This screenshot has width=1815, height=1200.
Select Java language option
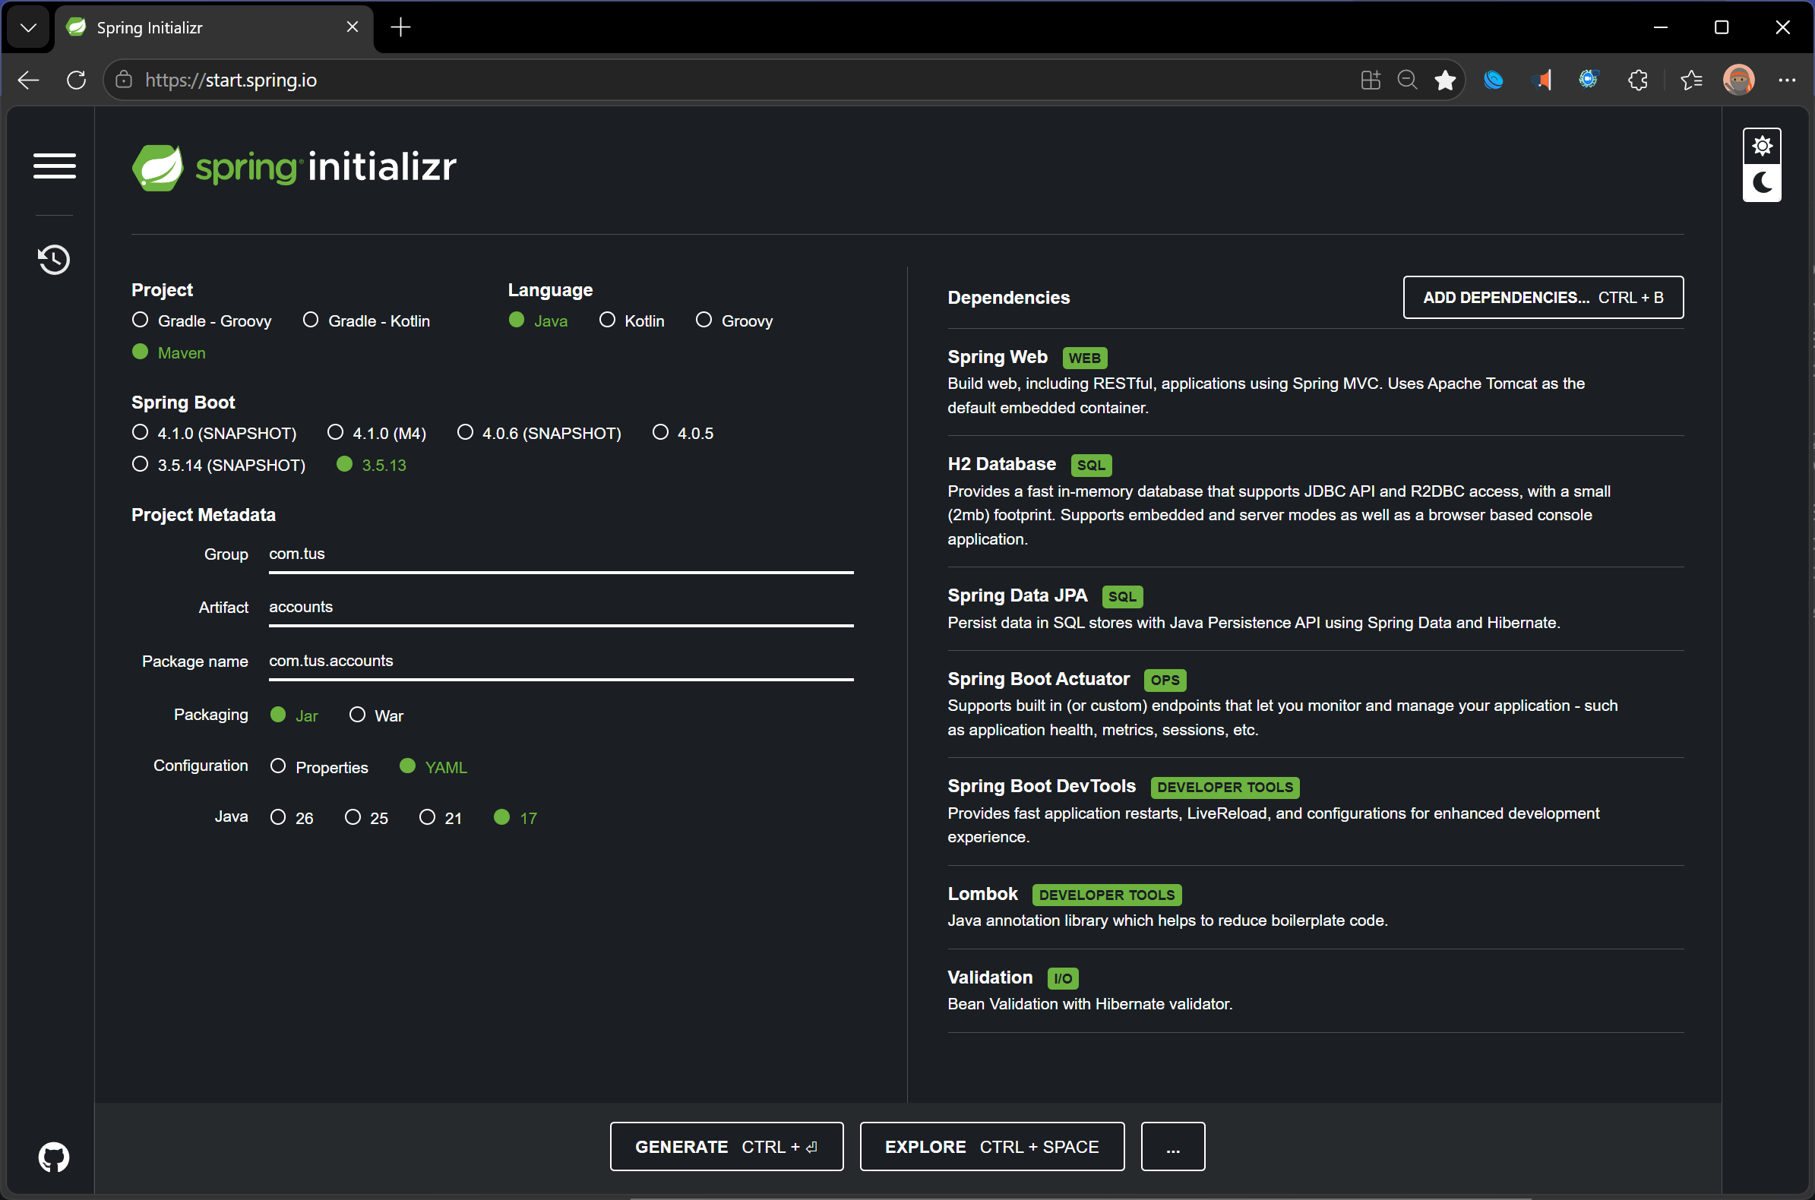(x=538, y=321)
